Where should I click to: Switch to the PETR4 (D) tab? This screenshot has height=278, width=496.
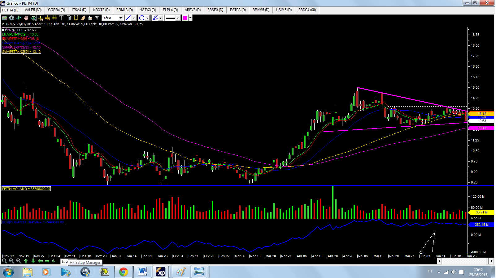point(10,10)
